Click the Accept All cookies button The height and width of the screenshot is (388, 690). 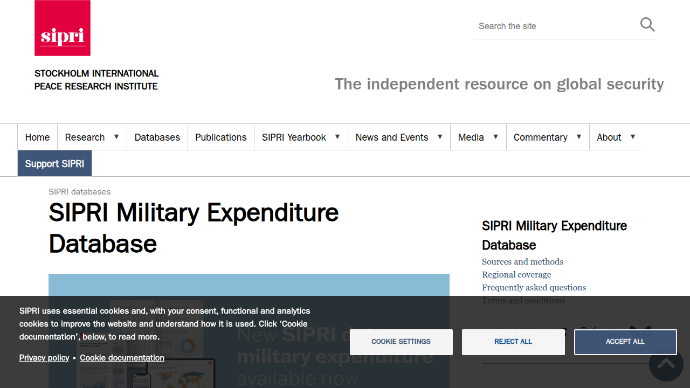click(x=625, y=342)
